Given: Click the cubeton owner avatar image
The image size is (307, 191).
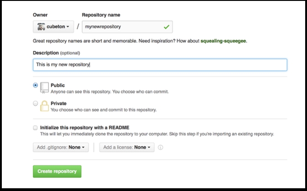Looking at the screenshot, I should click(x=41, y=27).
